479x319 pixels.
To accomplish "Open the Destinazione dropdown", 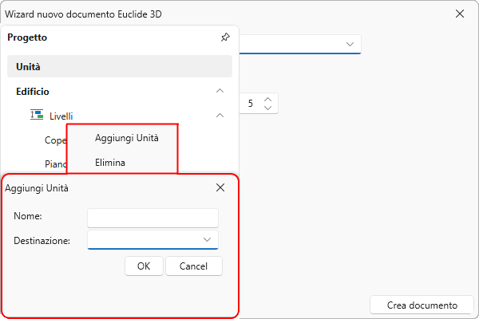I will (x=207, y=239).
